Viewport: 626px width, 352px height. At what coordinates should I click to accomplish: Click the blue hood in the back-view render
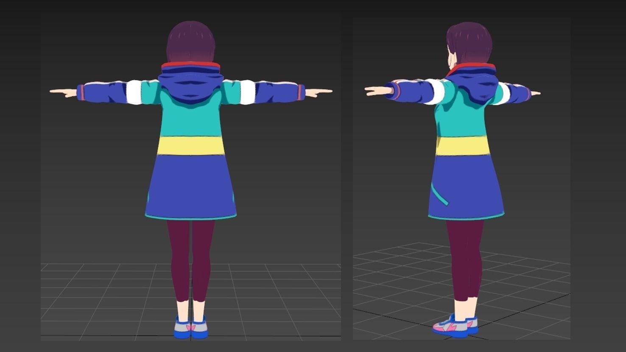(x=190, y=87)
